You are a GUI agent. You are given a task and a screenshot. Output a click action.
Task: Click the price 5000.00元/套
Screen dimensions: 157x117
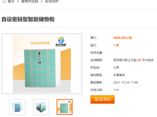click(123, 38)
